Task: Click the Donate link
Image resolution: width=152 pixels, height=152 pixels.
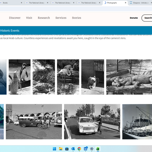Action: [134, 18]
